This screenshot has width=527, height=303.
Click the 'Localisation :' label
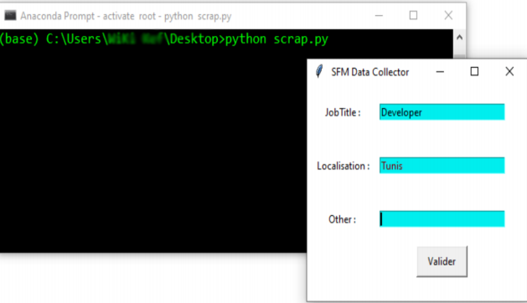[344, 166]
